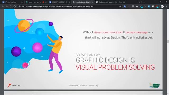Minimize the Chrome window
Image resolution: width=169 pixels, height=95 pixels.
(155, 2)
